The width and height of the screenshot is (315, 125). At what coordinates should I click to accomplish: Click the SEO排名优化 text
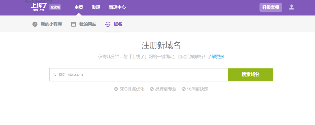132,89
